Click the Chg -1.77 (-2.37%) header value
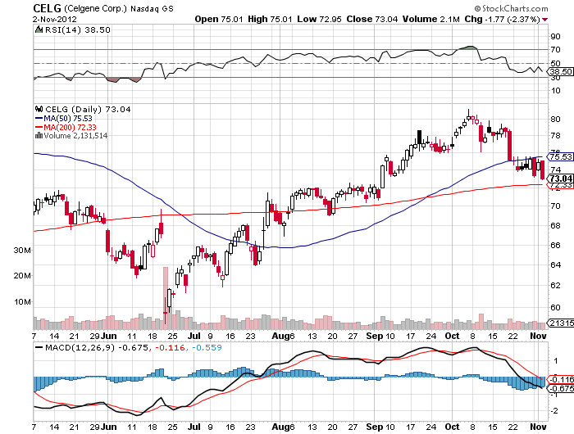574x434 pixels. click(x=502, y=19)
